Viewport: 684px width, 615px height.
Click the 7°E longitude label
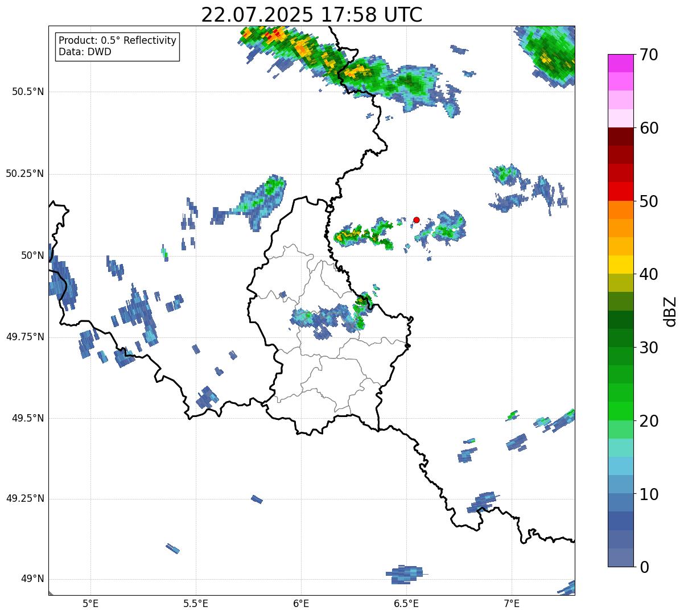click(512, 603)
